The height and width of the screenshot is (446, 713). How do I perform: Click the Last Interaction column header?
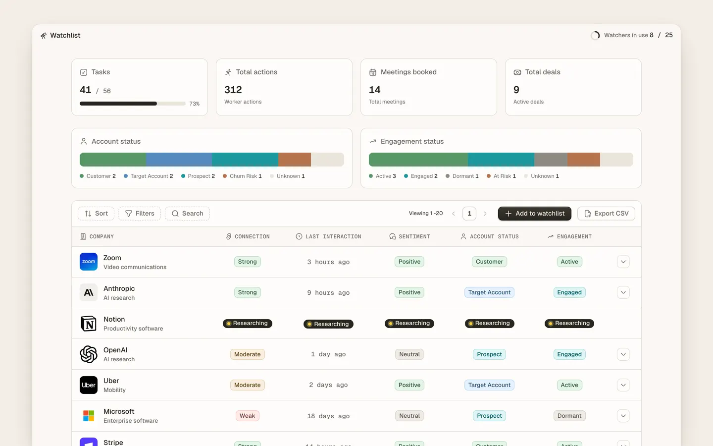(328, 237)
